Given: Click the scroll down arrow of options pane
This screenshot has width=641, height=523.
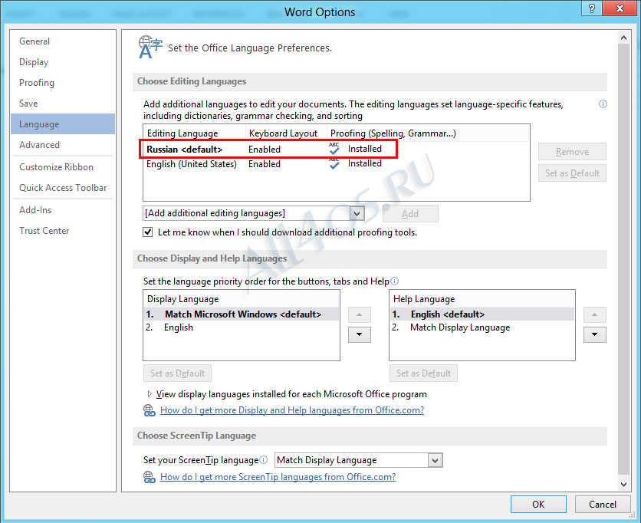Looking at the screenshot, I should tap(623, 484).
